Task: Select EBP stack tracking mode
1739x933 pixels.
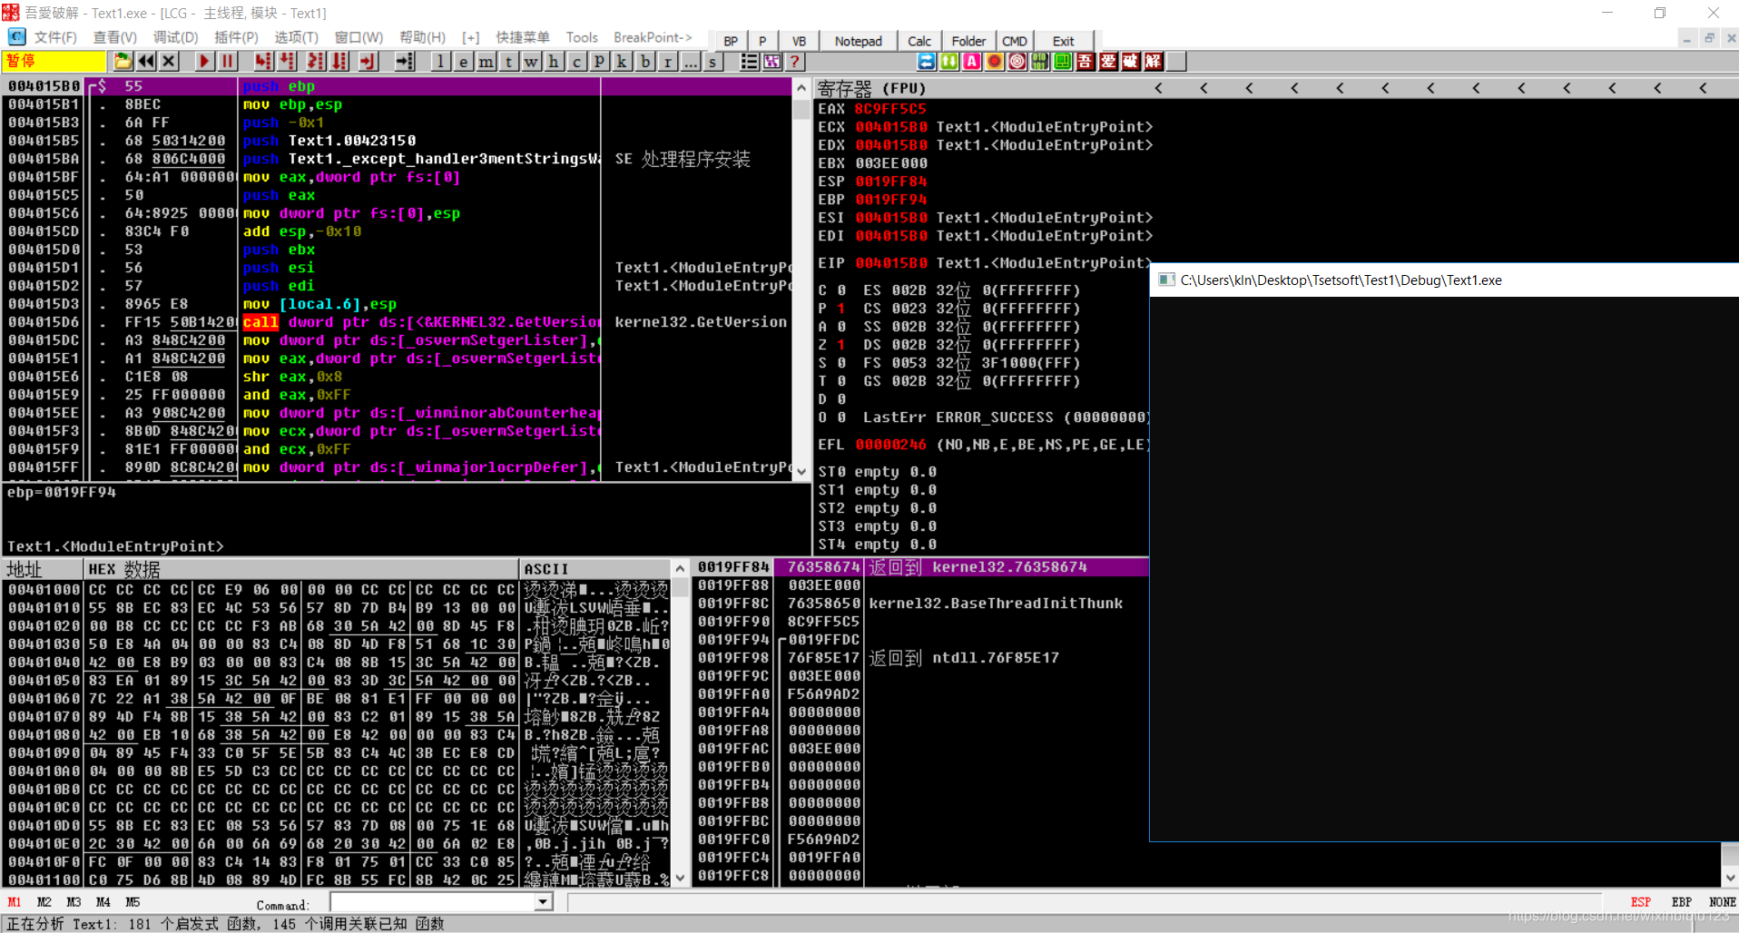Action: point(1681,902)
